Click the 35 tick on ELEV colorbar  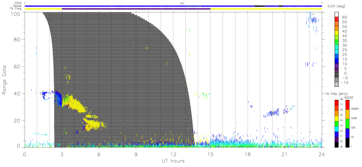344,41
